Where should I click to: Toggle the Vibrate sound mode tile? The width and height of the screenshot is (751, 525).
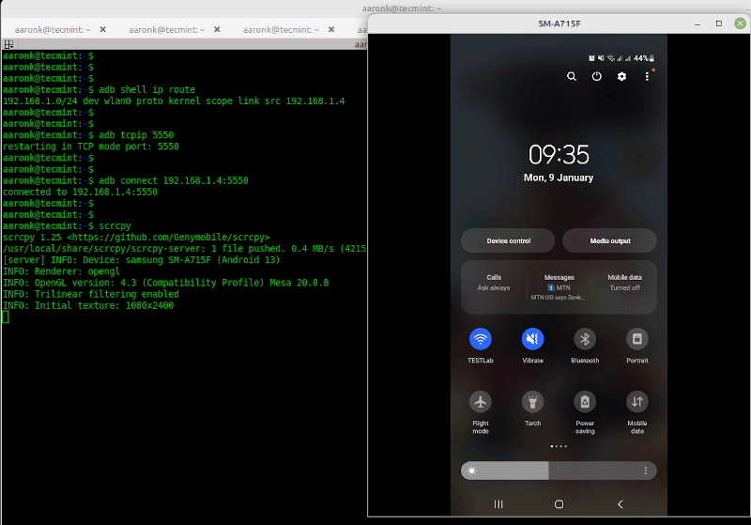pos(532,339)
